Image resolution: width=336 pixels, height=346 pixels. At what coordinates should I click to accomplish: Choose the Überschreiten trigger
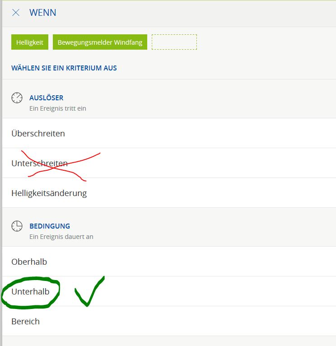click(x=38, y=134)
